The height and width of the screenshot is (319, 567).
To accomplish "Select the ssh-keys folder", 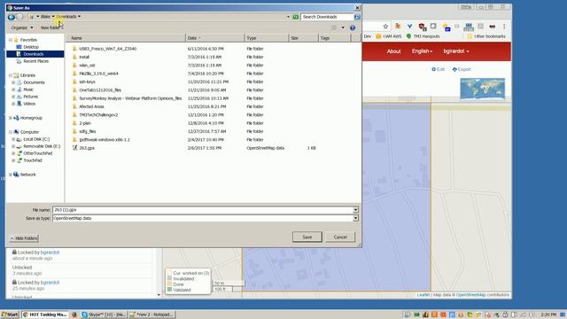I will tap(87, 82).
